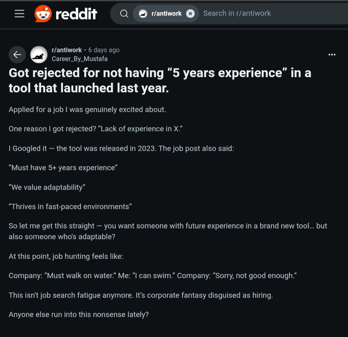Image resolution: width=348 pixels, height=337 pixels.
Task: Open the r/antiwork link above the post
Action: coord(67,50)
